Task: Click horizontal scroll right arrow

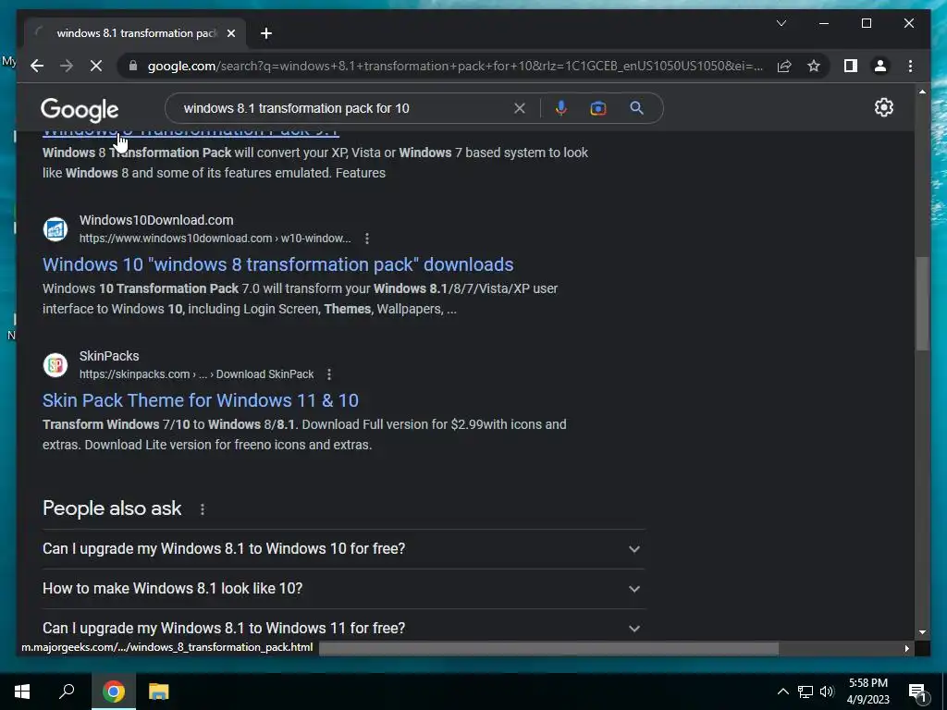Action: [x=906, y=648]
